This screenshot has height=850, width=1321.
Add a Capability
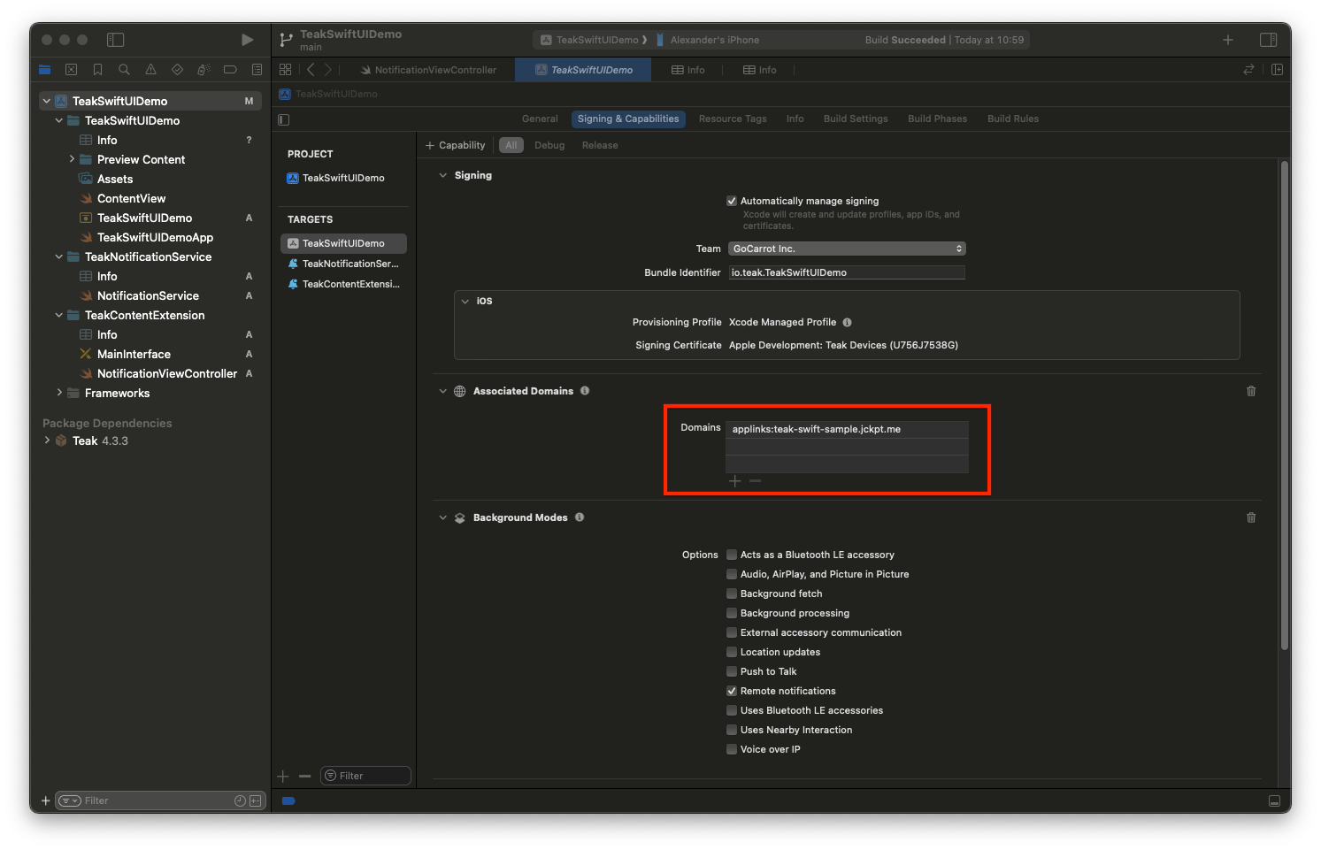(455, 145)
